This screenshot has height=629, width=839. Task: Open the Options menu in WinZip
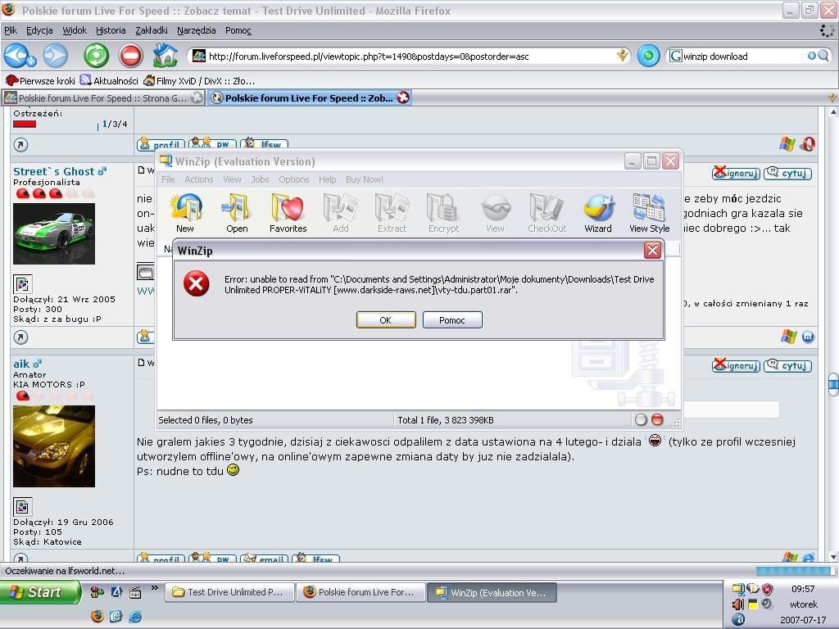[x=294, y=179]
